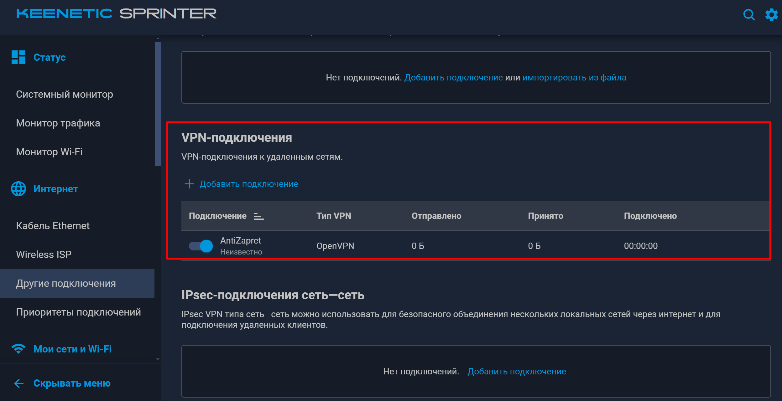The image size is (782, 401).
Task: Open the Интернет section
Action: pos(56,189)
